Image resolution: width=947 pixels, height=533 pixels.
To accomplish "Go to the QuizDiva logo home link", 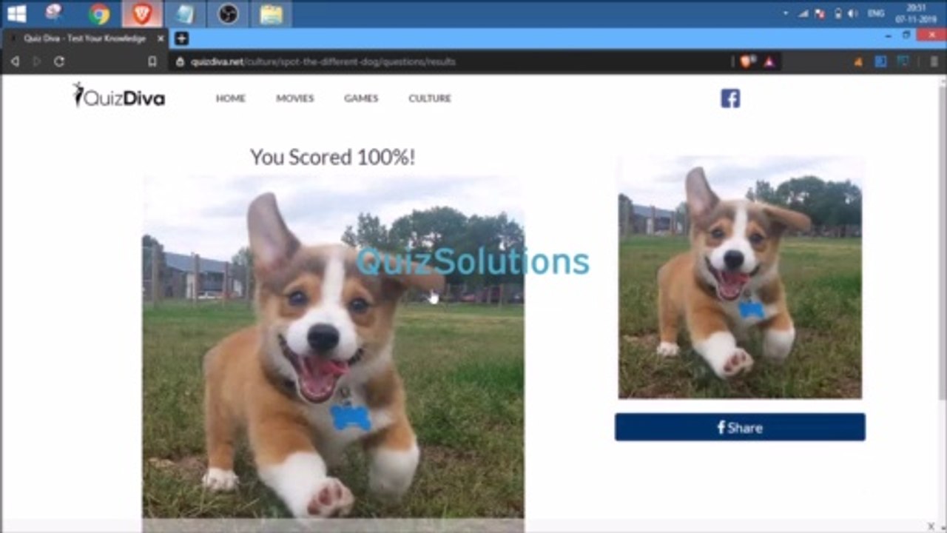I will click(118, 95).
